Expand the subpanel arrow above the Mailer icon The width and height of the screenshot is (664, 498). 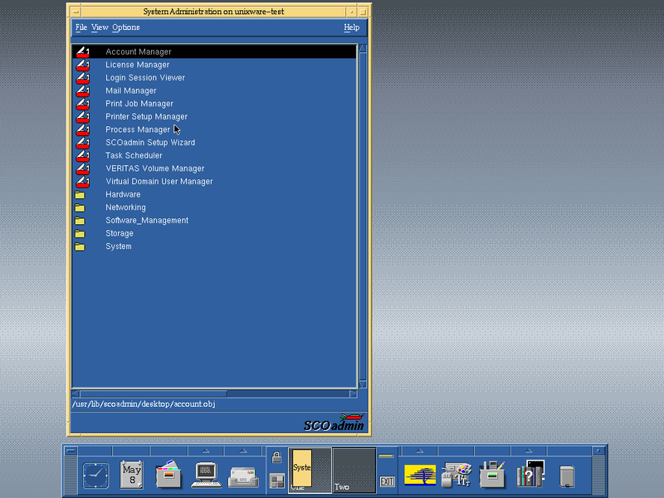pyautogui.click(x=242, y=451)
